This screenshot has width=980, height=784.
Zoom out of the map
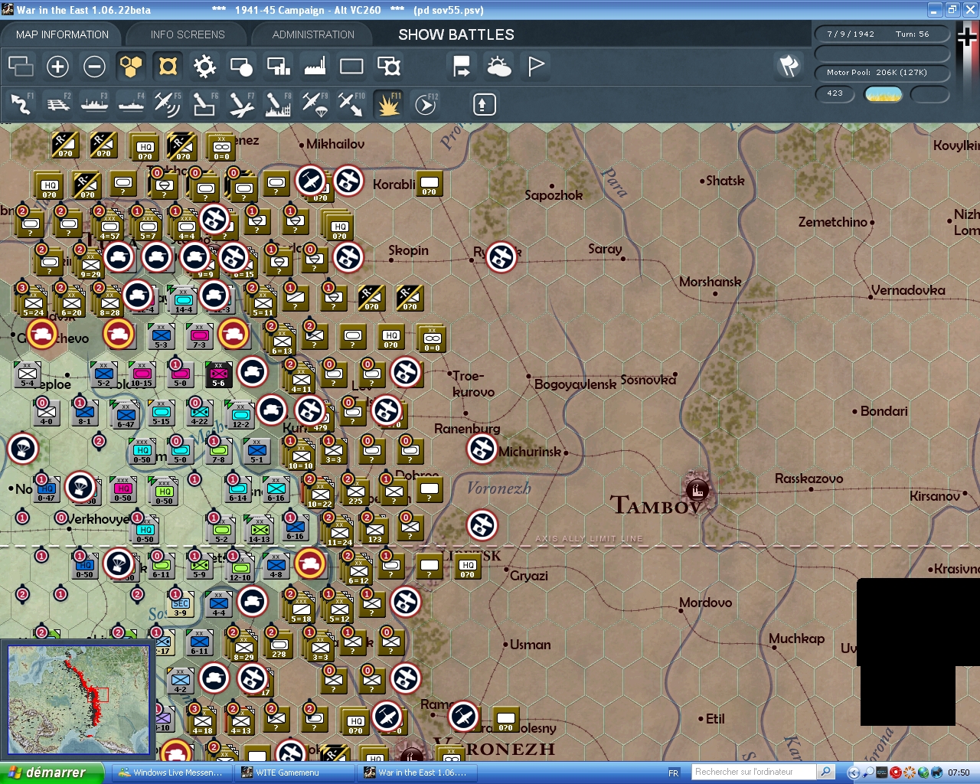click(x=94, y=67)
